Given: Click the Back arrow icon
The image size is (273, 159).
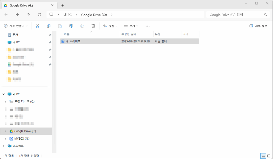Looking at the screenshot, I should click(6, 15).
